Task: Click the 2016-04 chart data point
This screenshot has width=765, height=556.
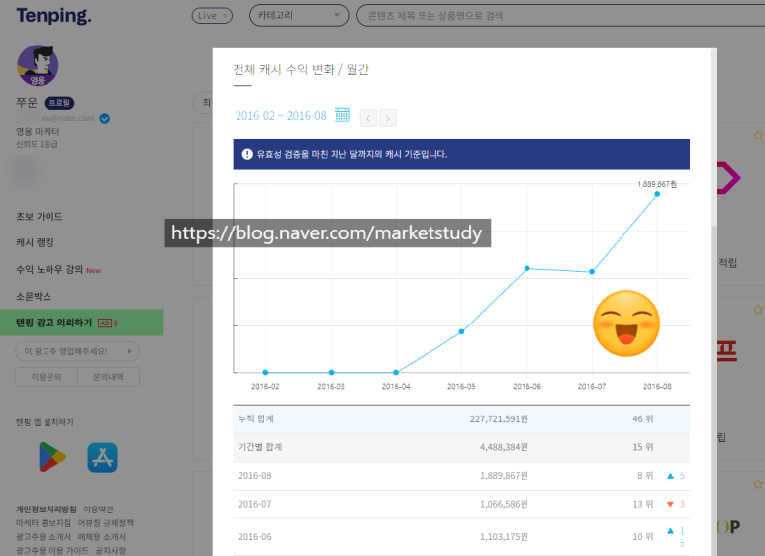Action: [396, 372]
